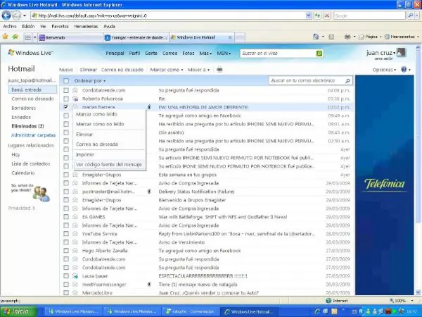The image size is (422, 317).
Task: Click in the Buscar en el Web field
Action: pos(279,54)
